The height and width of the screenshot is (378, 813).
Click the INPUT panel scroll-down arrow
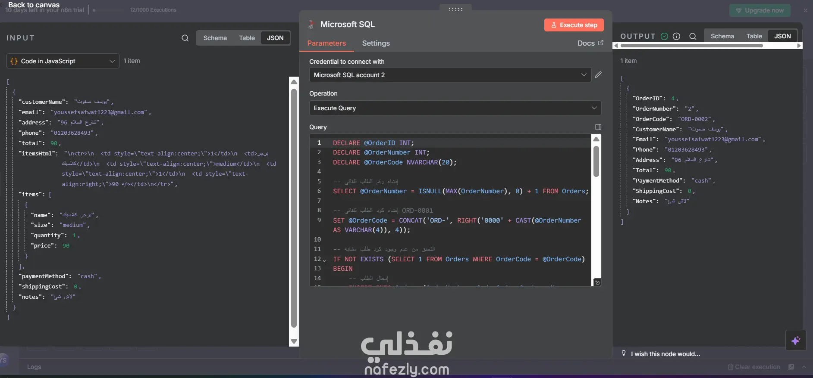point(294,341)
